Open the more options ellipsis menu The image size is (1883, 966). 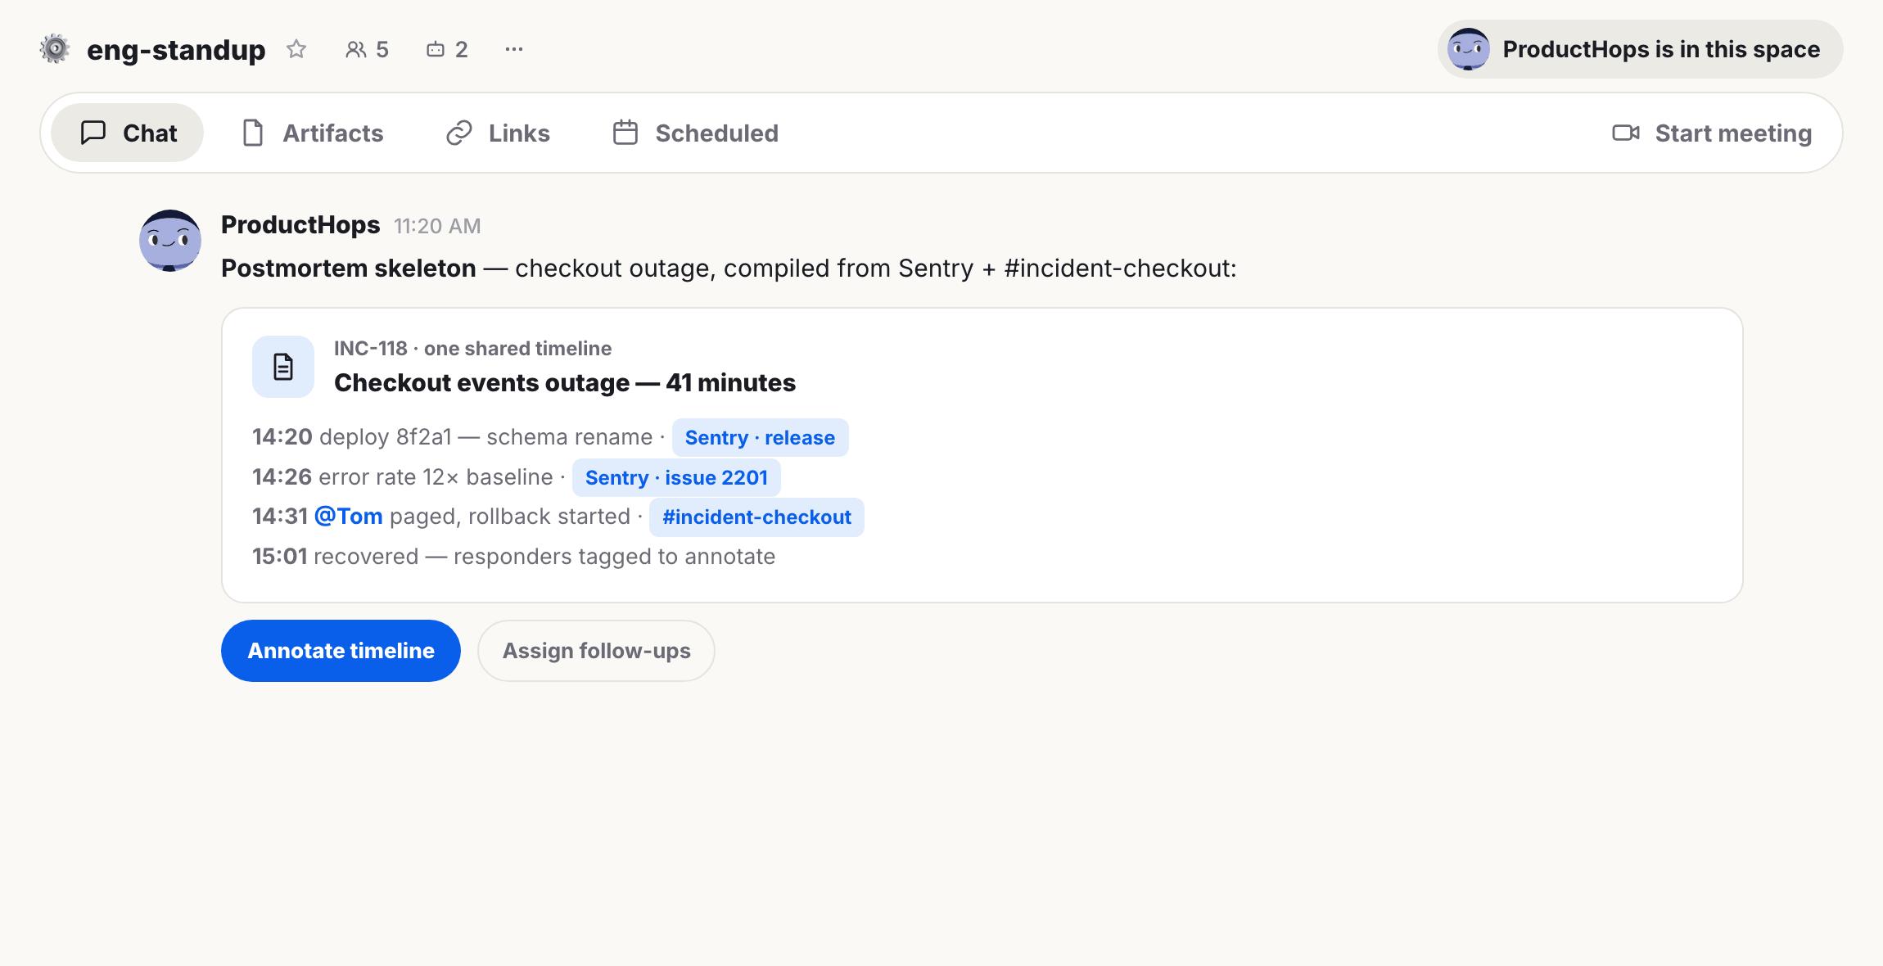pyautogui.click(x=514, y=49)
